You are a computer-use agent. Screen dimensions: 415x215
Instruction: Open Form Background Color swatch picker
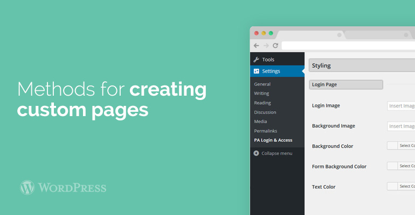(392, 166)
